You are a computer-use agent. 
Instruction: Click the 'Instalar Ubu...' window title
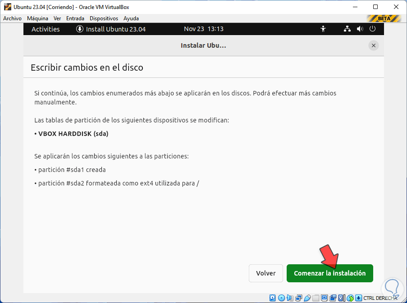click(203, 45)
